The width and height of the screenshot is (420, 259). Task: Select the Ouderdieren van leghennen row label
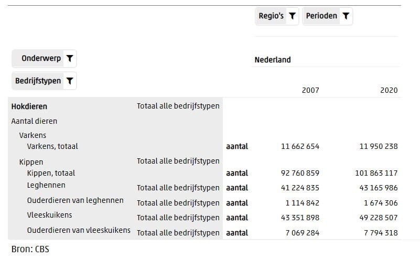75,200
